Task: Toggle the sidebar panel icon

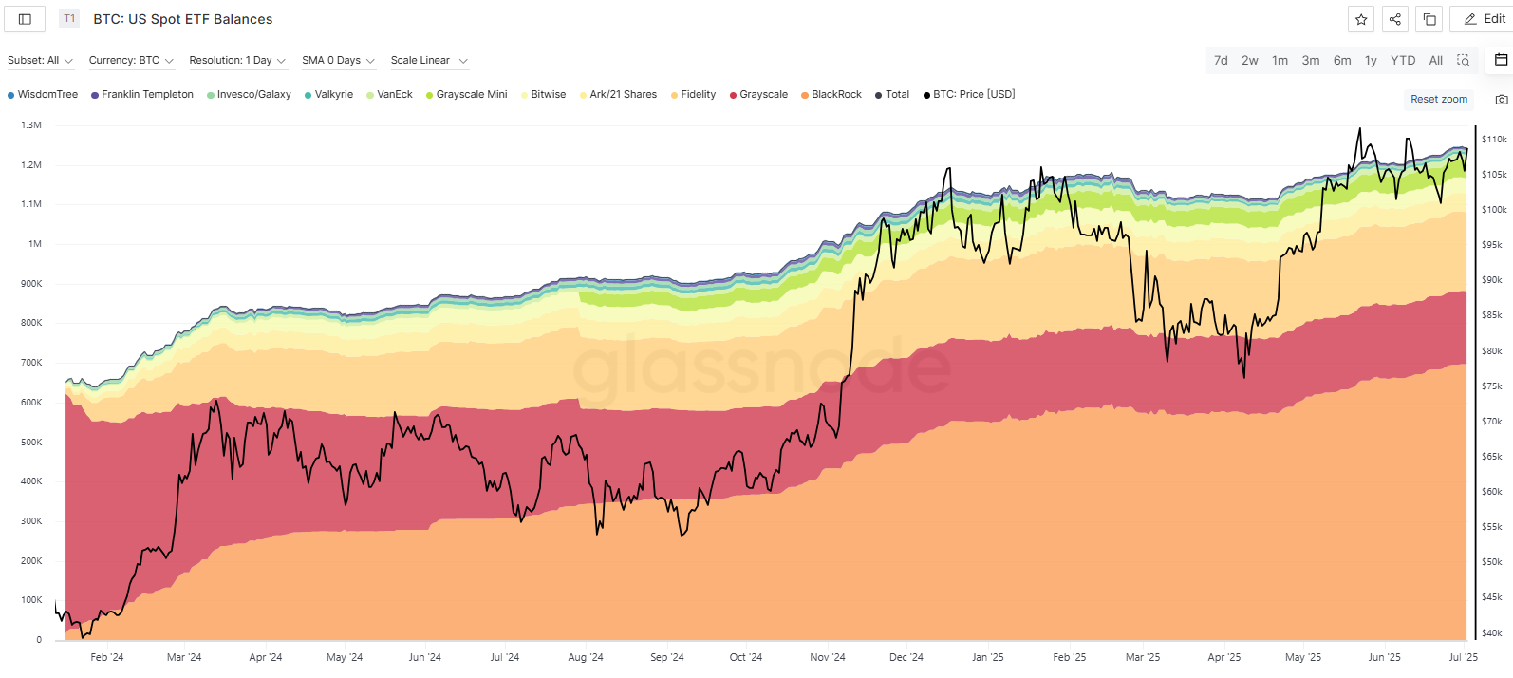Action: 25,19
